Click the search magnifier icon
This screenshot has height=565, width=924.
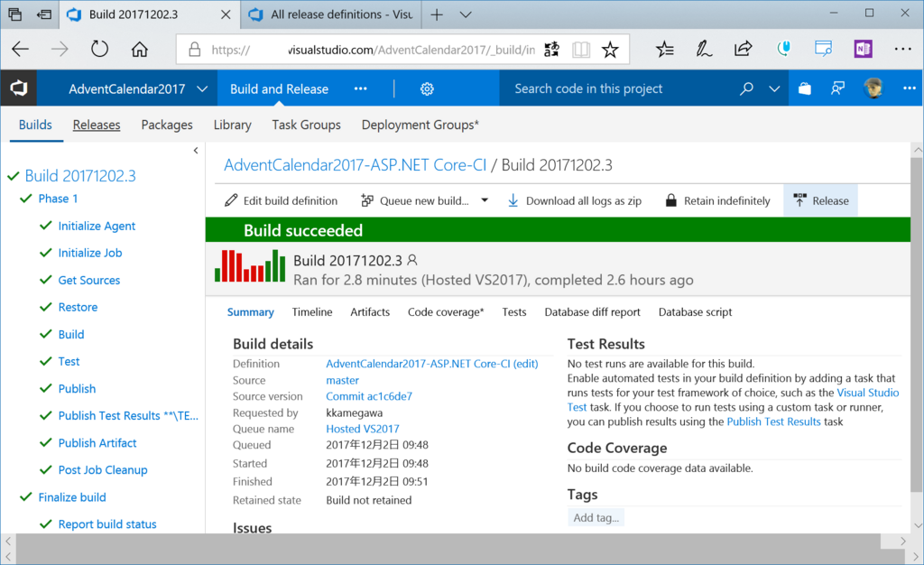point(746,89)
